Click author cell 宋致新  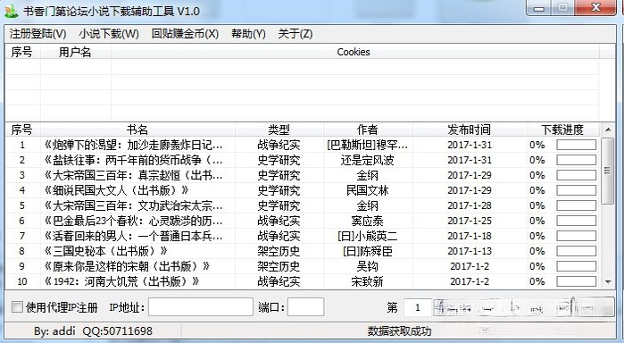[367, 281]
